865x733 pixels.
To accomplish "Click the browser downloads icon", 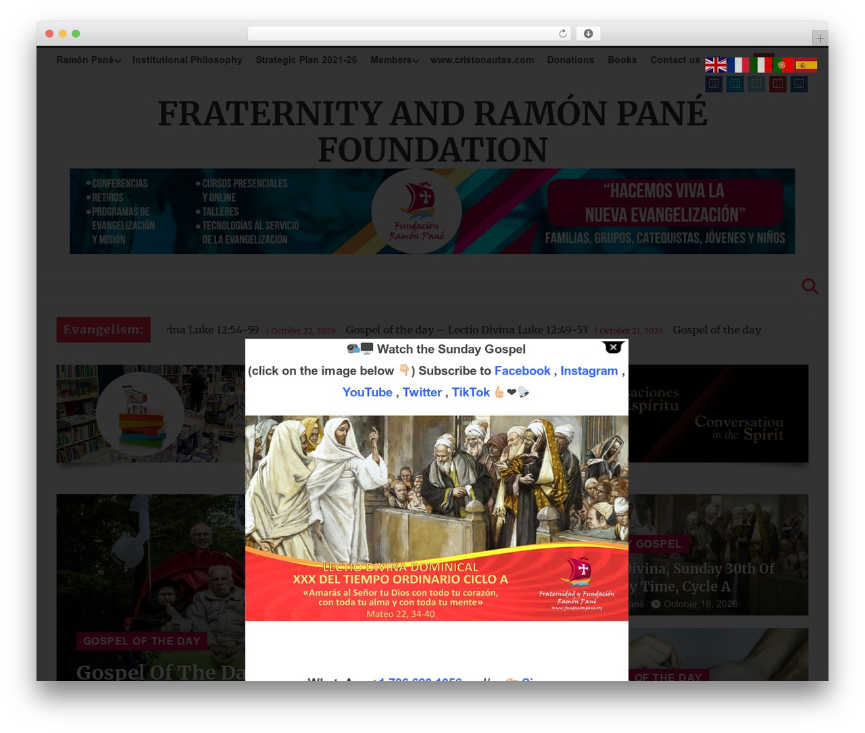I will 589,34.
